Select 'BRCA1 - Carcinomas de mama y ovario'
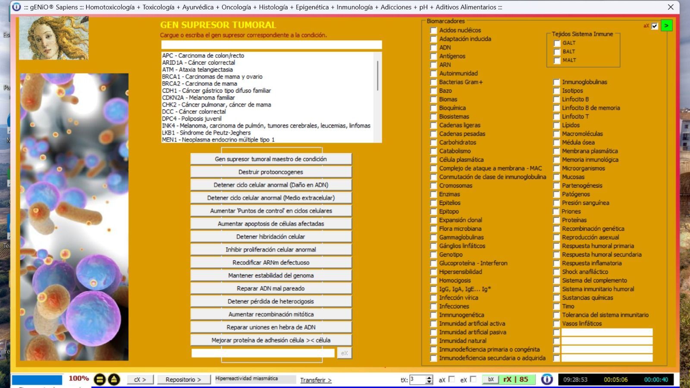The image size is (690, 388). pos(212,77)
